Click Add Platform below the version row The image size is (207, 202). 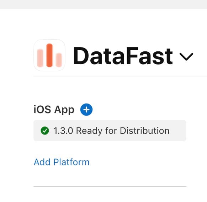pyautogui.click(x=62, y=162)
